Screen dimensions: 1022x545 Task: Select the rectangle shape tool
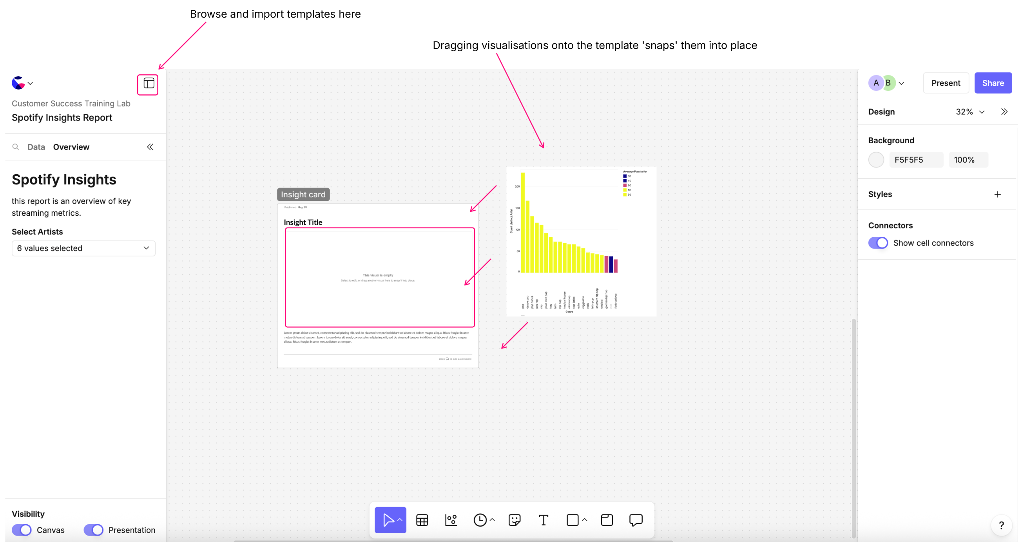(572, 520)
